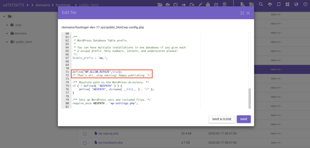
Task: Click the trash delete icon in toolbar
Action: [x=224, y=5]
